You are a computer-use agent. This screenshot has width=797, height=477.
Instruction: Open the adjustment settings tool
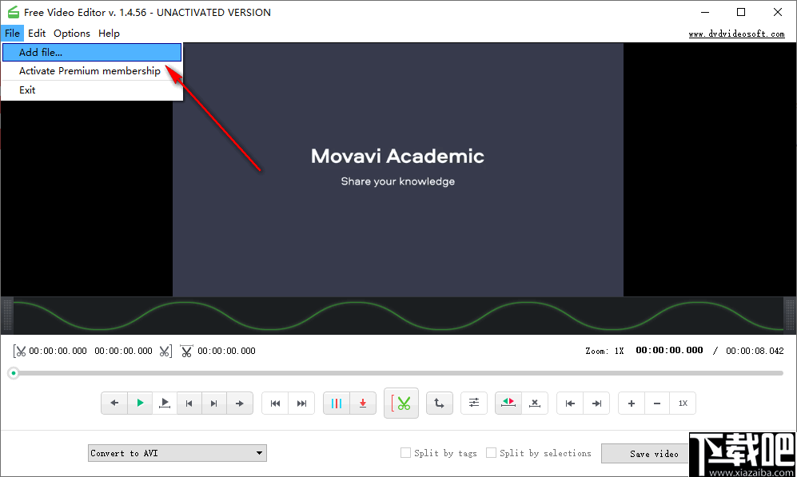(x=473, y=403)
